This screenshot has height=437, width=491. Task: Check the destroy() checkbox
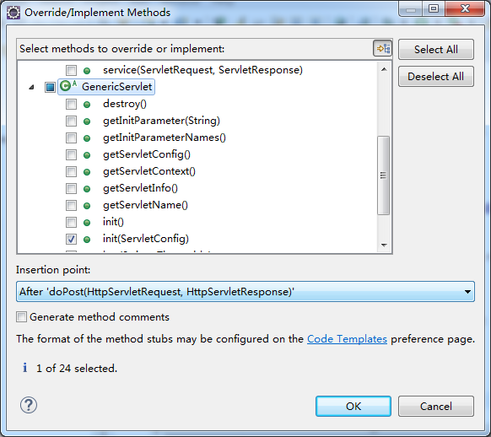pyautogui.click(x=71, y=104)
